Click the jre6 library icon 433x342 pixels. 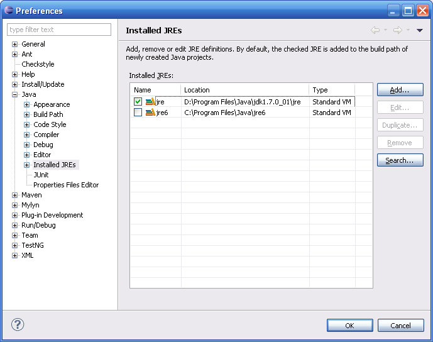150,113
